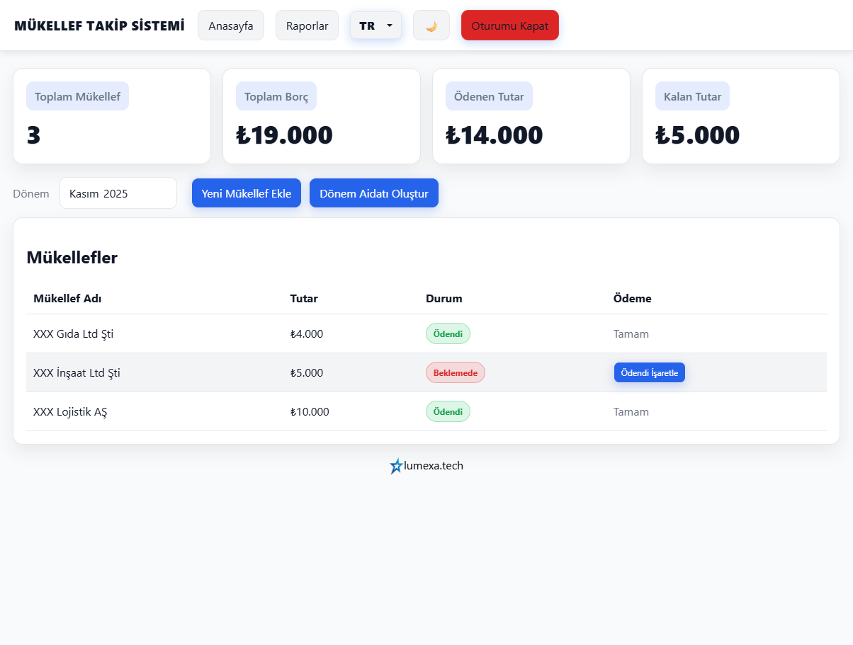This screenshot has width=853, height=645.
Task: Click the Toplam Mükellef summary card
Action: [112, 116]
